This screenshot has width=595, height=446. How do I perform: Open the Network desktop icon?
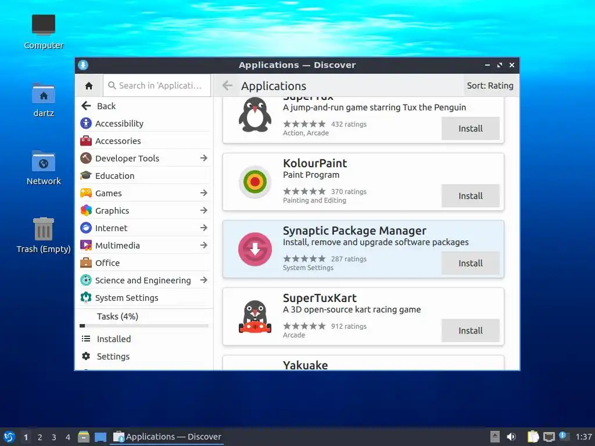44,161
